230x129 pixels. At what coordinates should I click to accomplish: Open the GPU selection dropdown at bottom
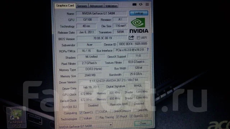tap(86, 126)
